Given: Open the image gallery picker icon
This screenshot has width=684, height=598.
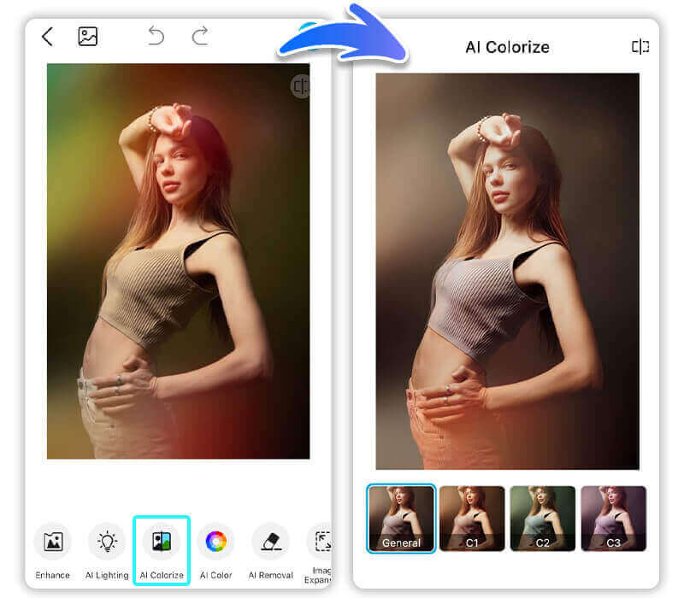Looking at the screenshot, I should (88, 37).
